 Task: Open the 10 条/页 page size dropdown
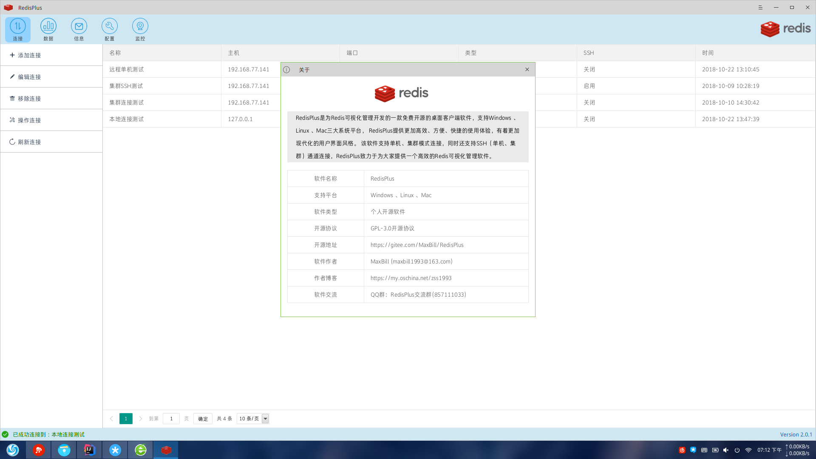(x=253, y=419)
